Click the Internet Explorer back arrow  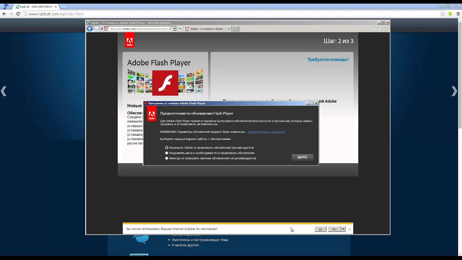click(90, 29)
